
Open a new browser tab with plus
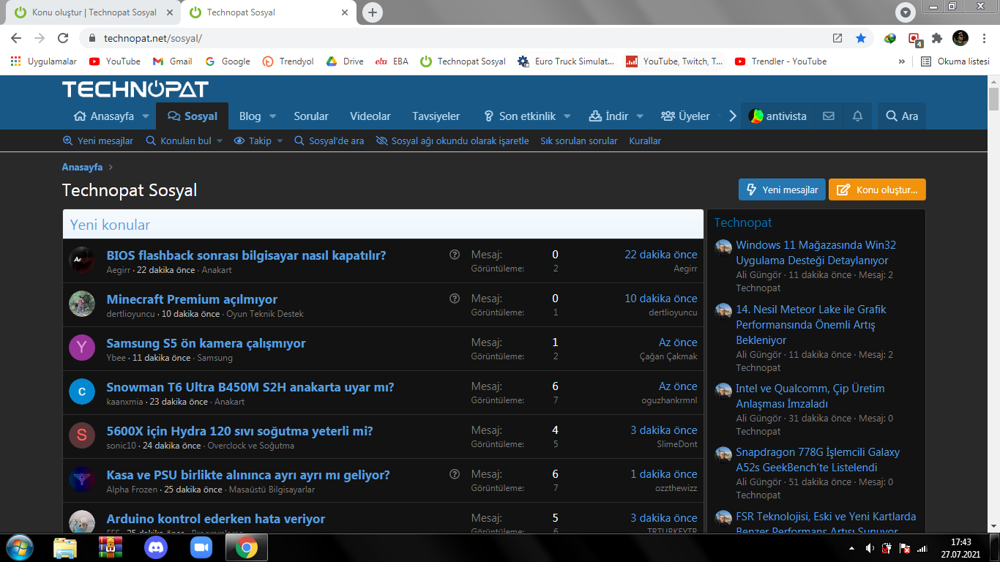(373, 12)
